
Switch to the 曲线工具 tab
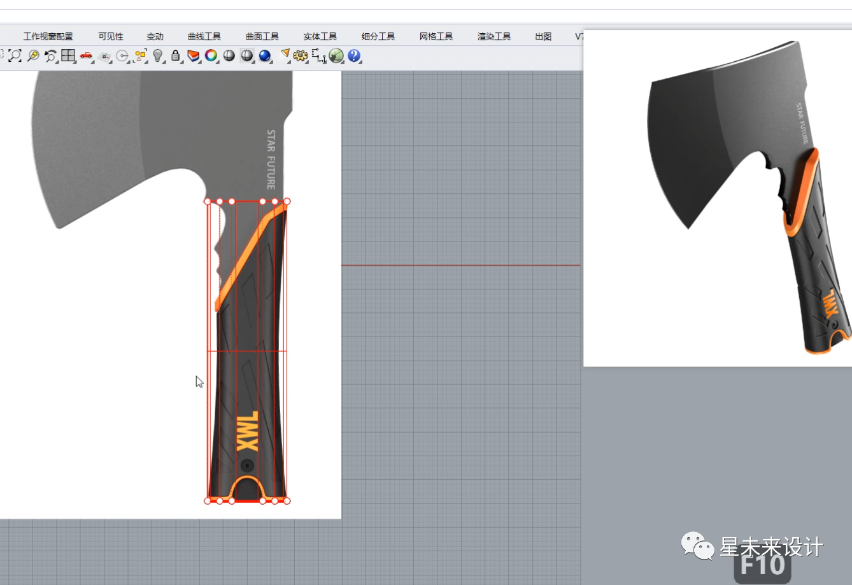204,36
